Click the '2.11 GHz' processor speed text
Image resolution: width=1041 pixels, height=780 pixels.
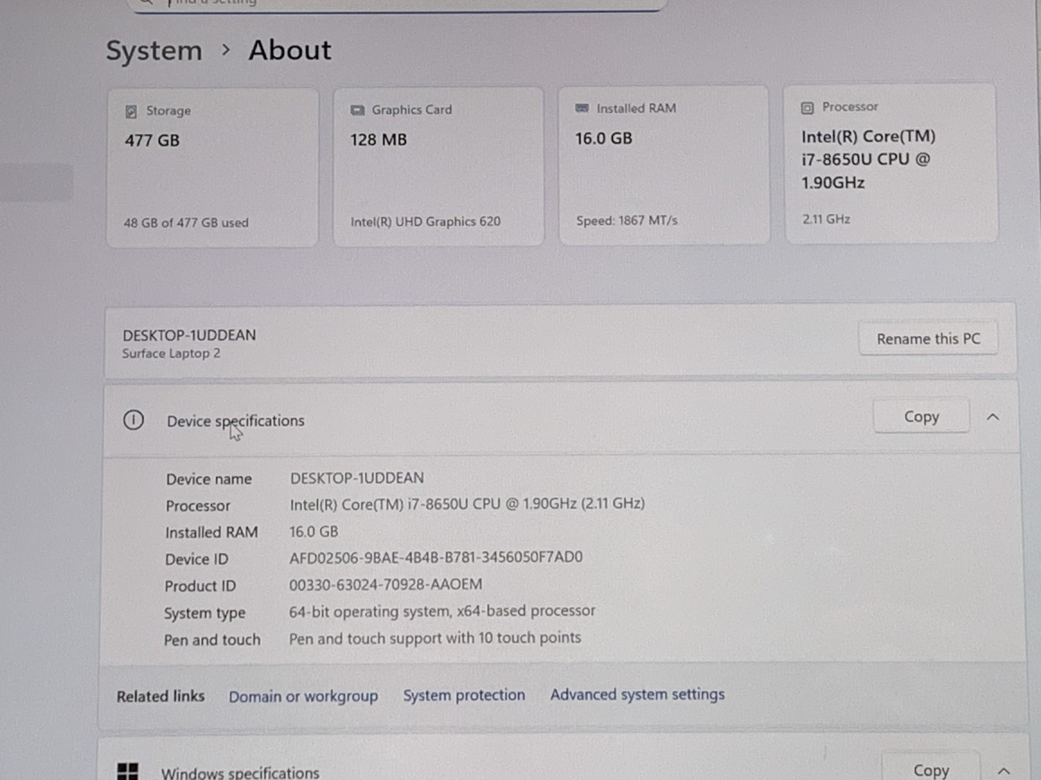[x=826, y=219]
